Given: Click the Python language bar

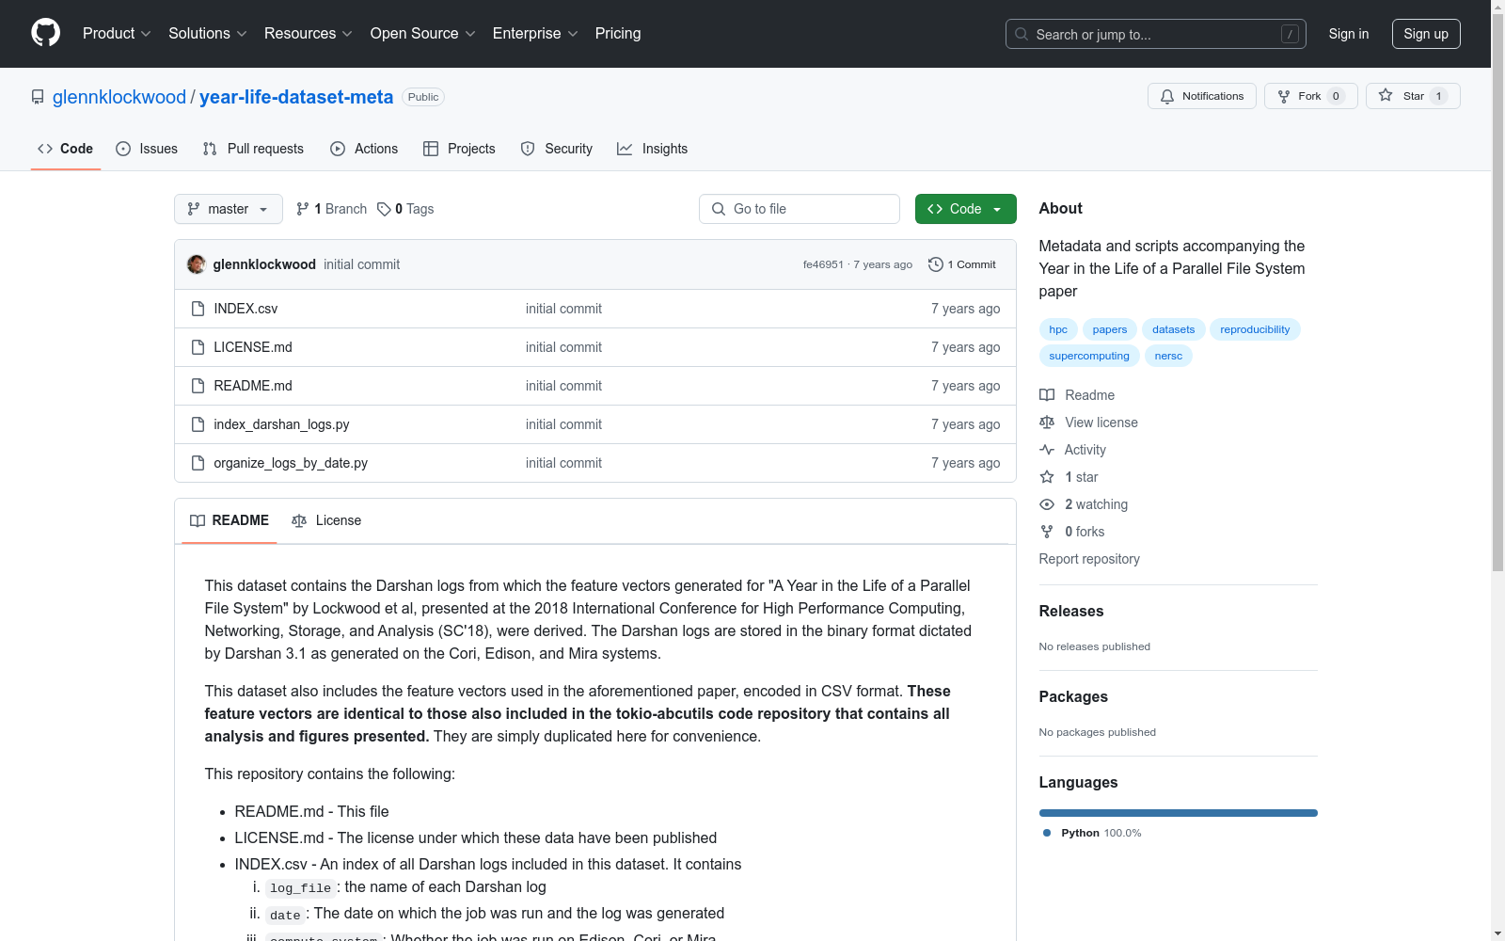Looking at the screenshot, I should [1179, 813].
